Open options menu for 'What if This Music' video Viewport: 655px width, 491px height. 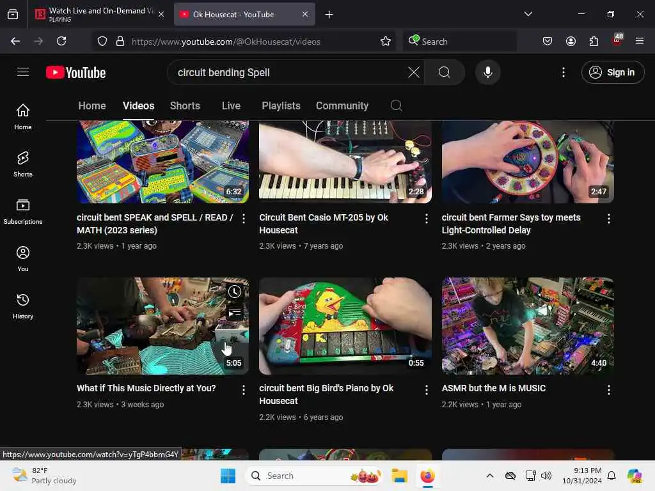click(244, 390)
